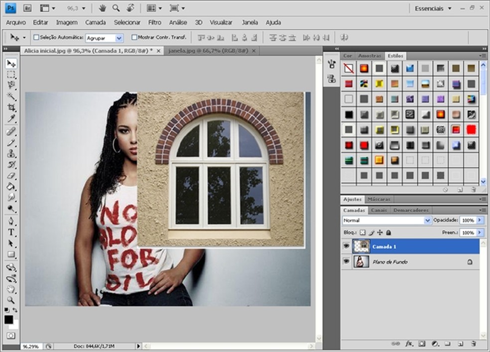490x352 pixels.
Task: Delete layer using the trash button
Action: [474, 344]
